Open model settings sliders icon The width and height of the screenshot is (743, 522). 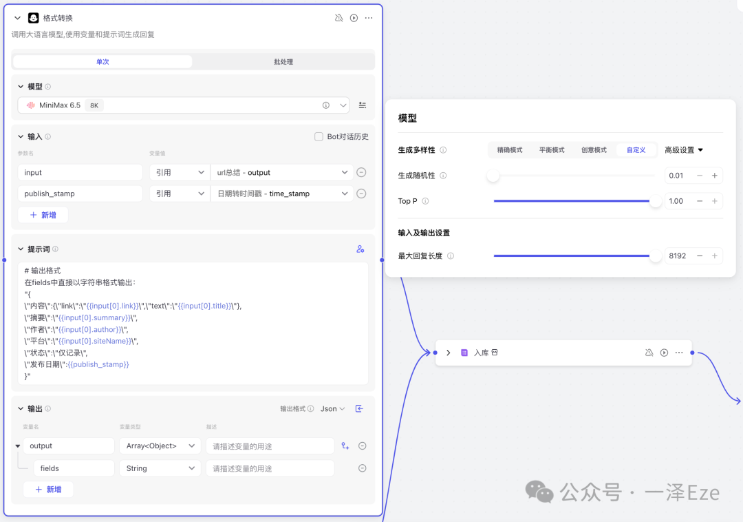(363, 105)
